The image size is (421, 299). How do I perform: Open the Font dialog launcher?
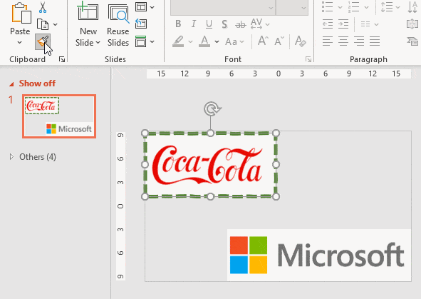(x=308, y=59)
